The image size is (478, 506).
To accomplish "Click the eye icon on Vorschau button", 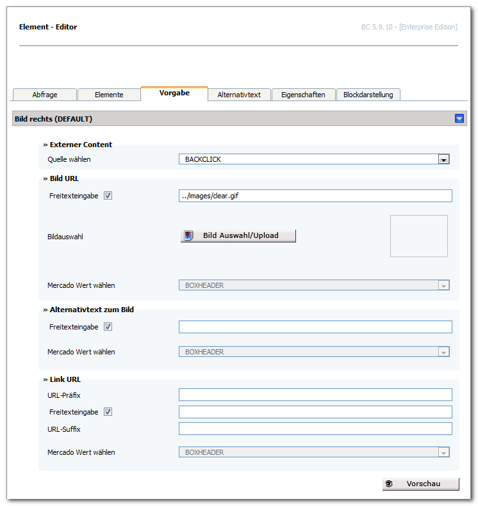I will tap(389, 484).
